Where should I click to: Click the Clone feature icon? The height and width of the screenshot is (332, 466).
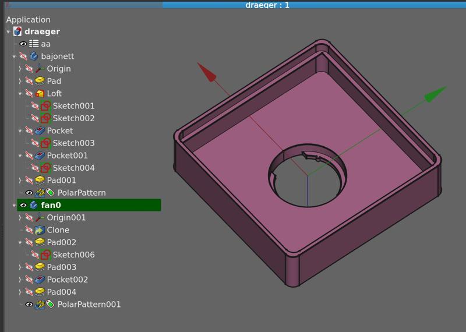40,230
